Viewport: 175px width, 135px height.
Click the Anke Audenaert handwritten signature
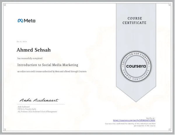(39, 100)
